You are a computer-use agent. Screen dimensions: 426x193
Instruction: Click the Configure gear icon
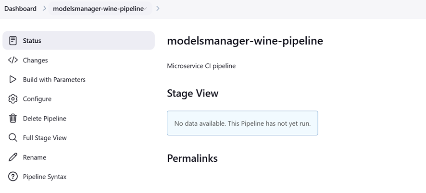pyautogui.click(x=13, y=99)
